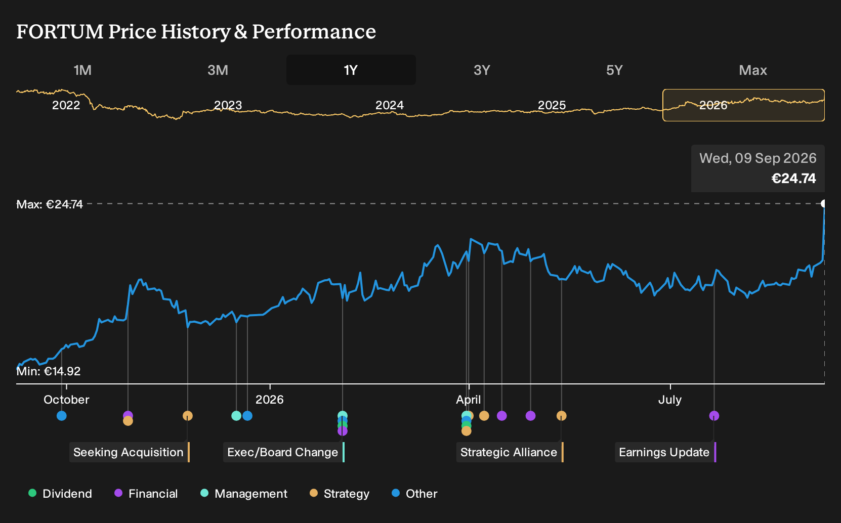Click the orange Strategy legend dot
Screen dimensions: 841x523
pyautogui.click(x=314, y=493)
